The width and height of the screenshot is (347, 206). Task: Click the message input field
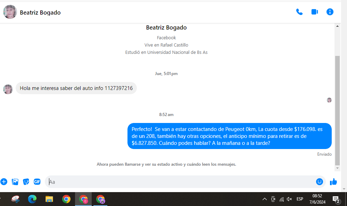181,182
